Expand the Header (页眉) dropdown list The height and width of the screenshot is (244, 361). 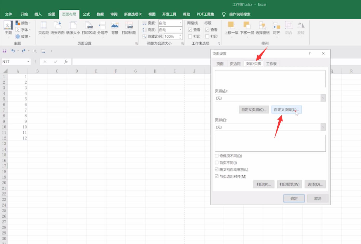click(x=323, y=98)
